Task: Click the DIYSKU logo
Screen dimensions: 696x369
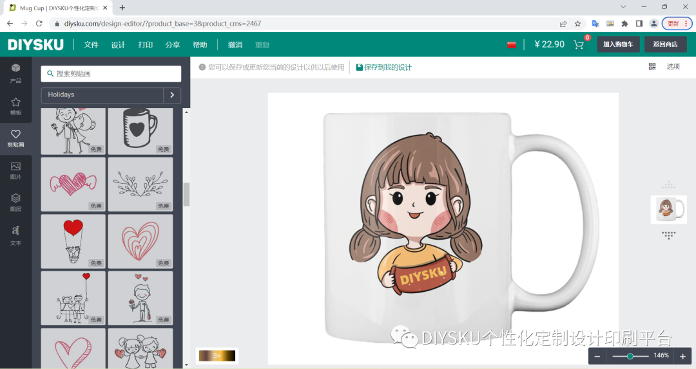Action: pos(35,45)
